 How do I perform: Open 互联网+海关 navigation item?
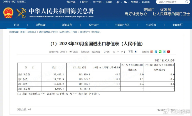click(122, 25)
